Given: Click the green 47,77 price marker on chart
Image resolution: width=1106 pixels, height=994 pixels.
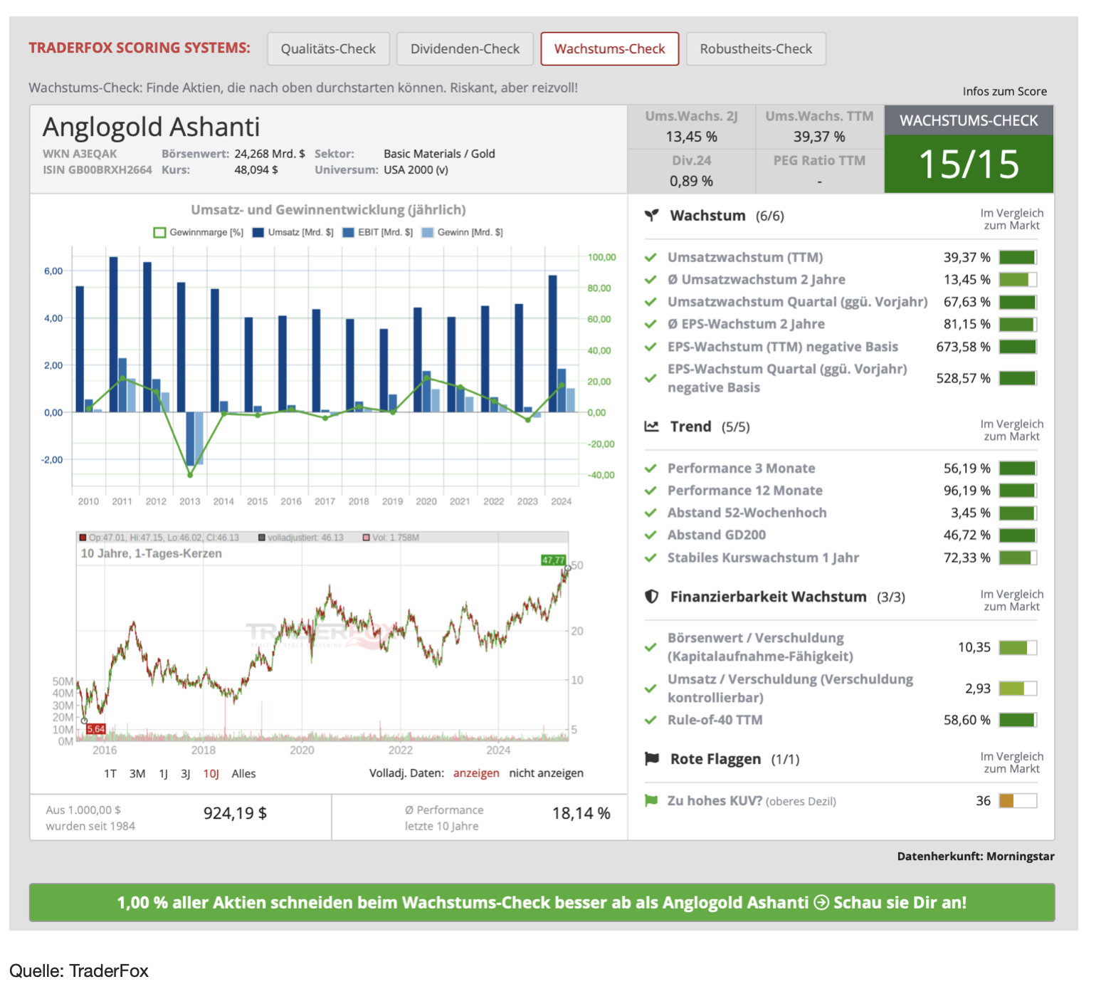Looking at the screenshot, I should click(x=553, y=560).
